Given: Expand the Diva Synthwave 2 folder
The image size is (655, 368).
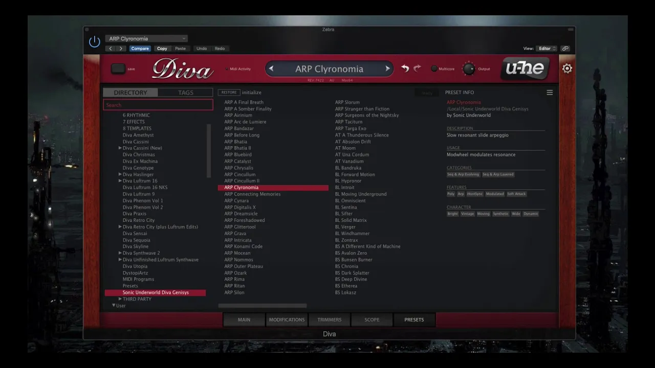Looking at the screenshot, I should 120,253.
